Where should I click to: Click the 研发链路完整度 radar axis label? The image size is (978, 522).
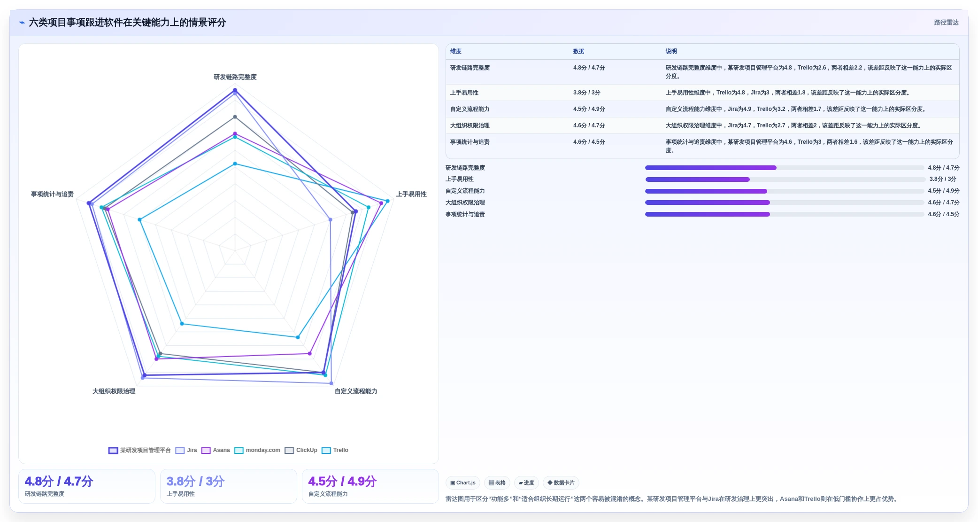[x=235, y=77]
